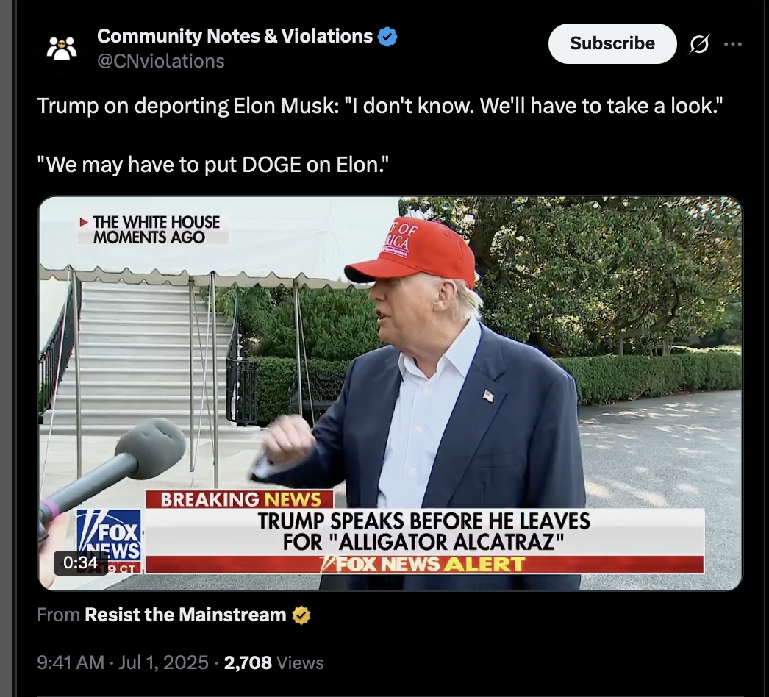Open the Community Notes & Violations profile avatar
The height and width of the screenshot is (697, 769).
pos(62,49)
